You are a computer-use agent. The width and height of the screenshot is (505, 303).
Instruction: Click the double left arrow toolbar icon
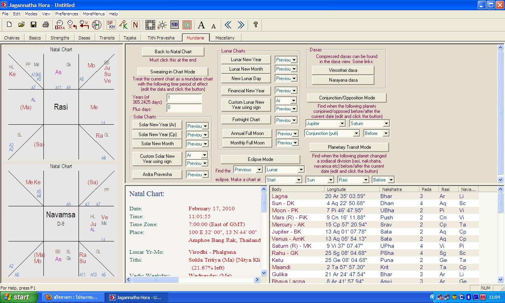(228, 25)
